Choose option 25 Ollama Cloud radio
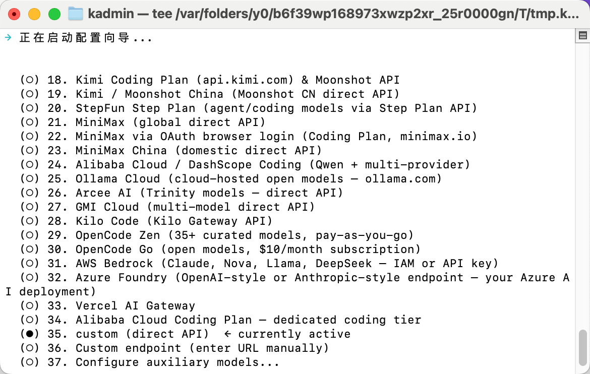 30,178
